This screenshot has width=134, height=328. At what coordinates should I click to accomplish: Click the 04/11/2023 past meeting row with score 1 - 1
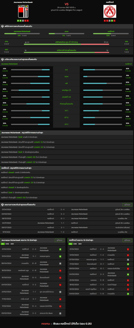click(67, 223)
